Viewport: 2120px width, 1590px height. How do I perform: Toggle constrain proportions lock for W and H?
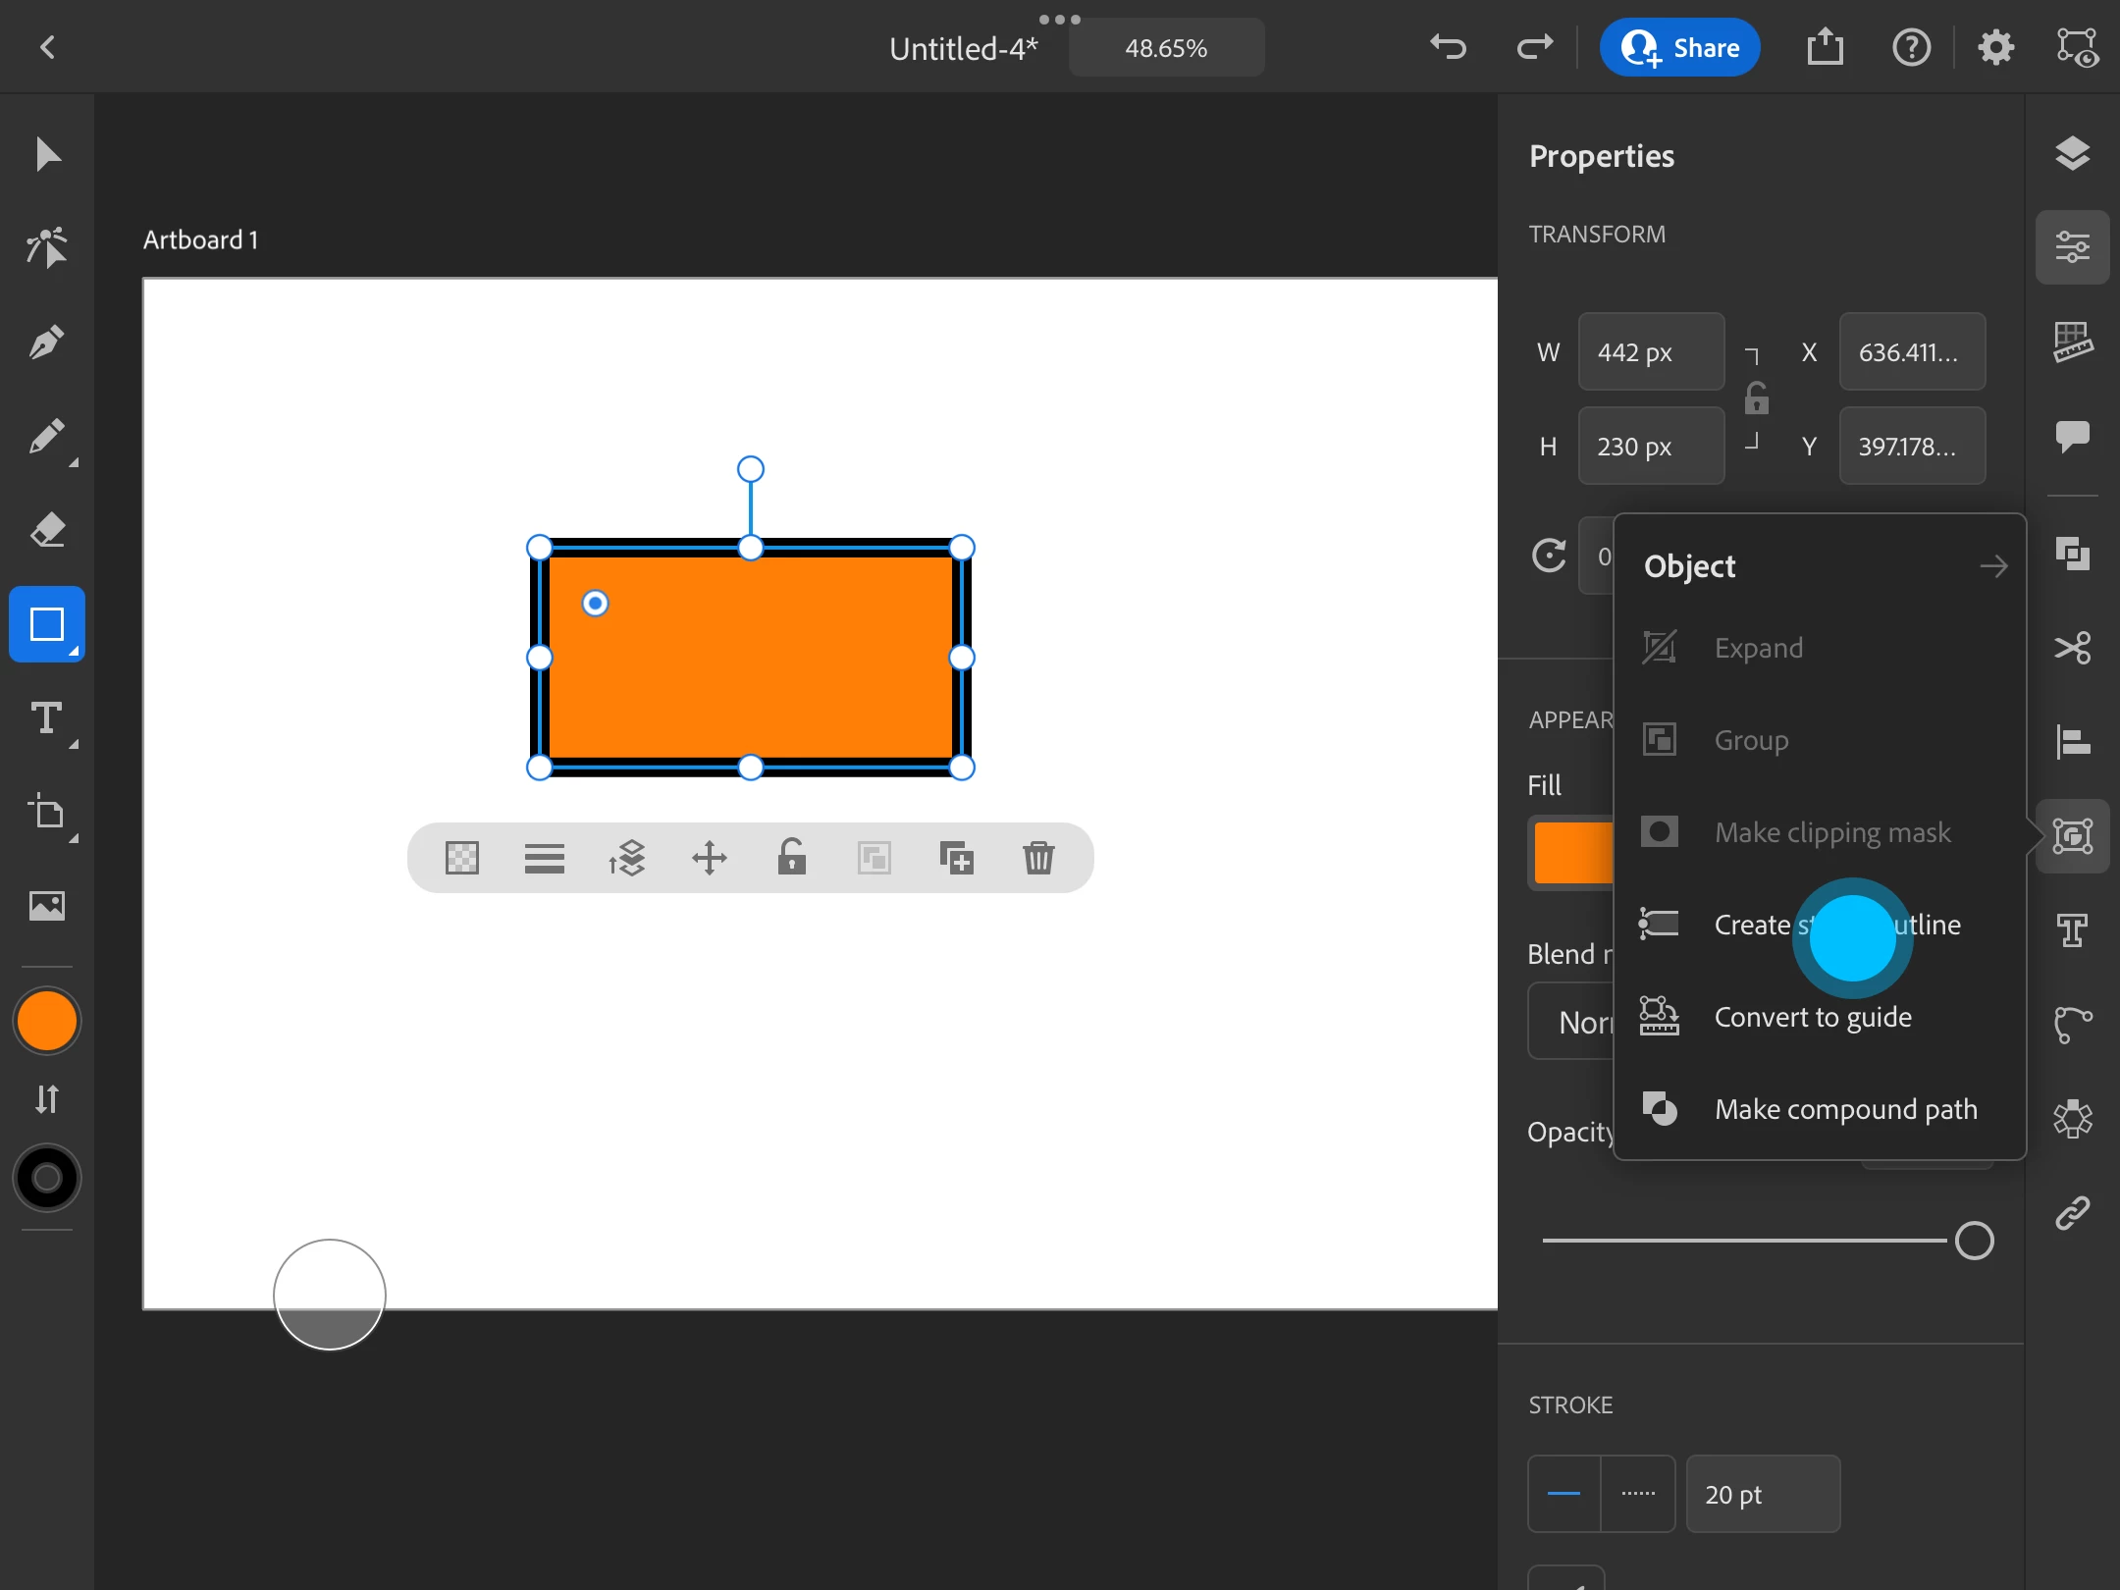1757,398
